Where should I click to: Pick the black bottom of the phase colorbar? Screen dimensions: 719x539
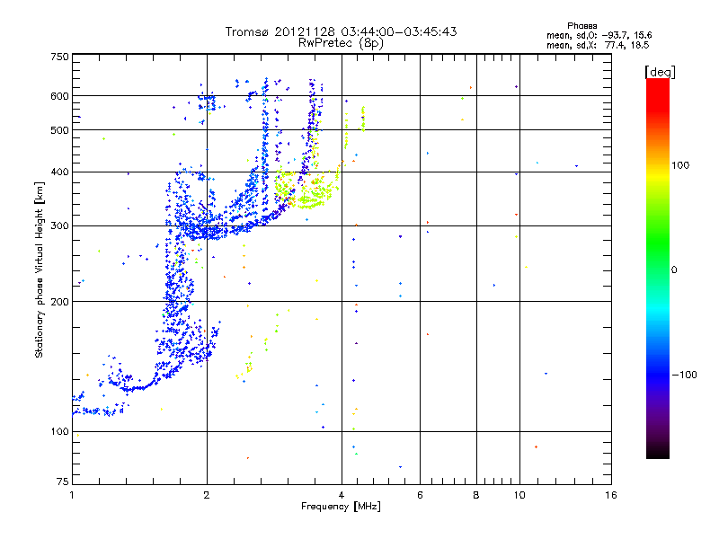(658, 452)
